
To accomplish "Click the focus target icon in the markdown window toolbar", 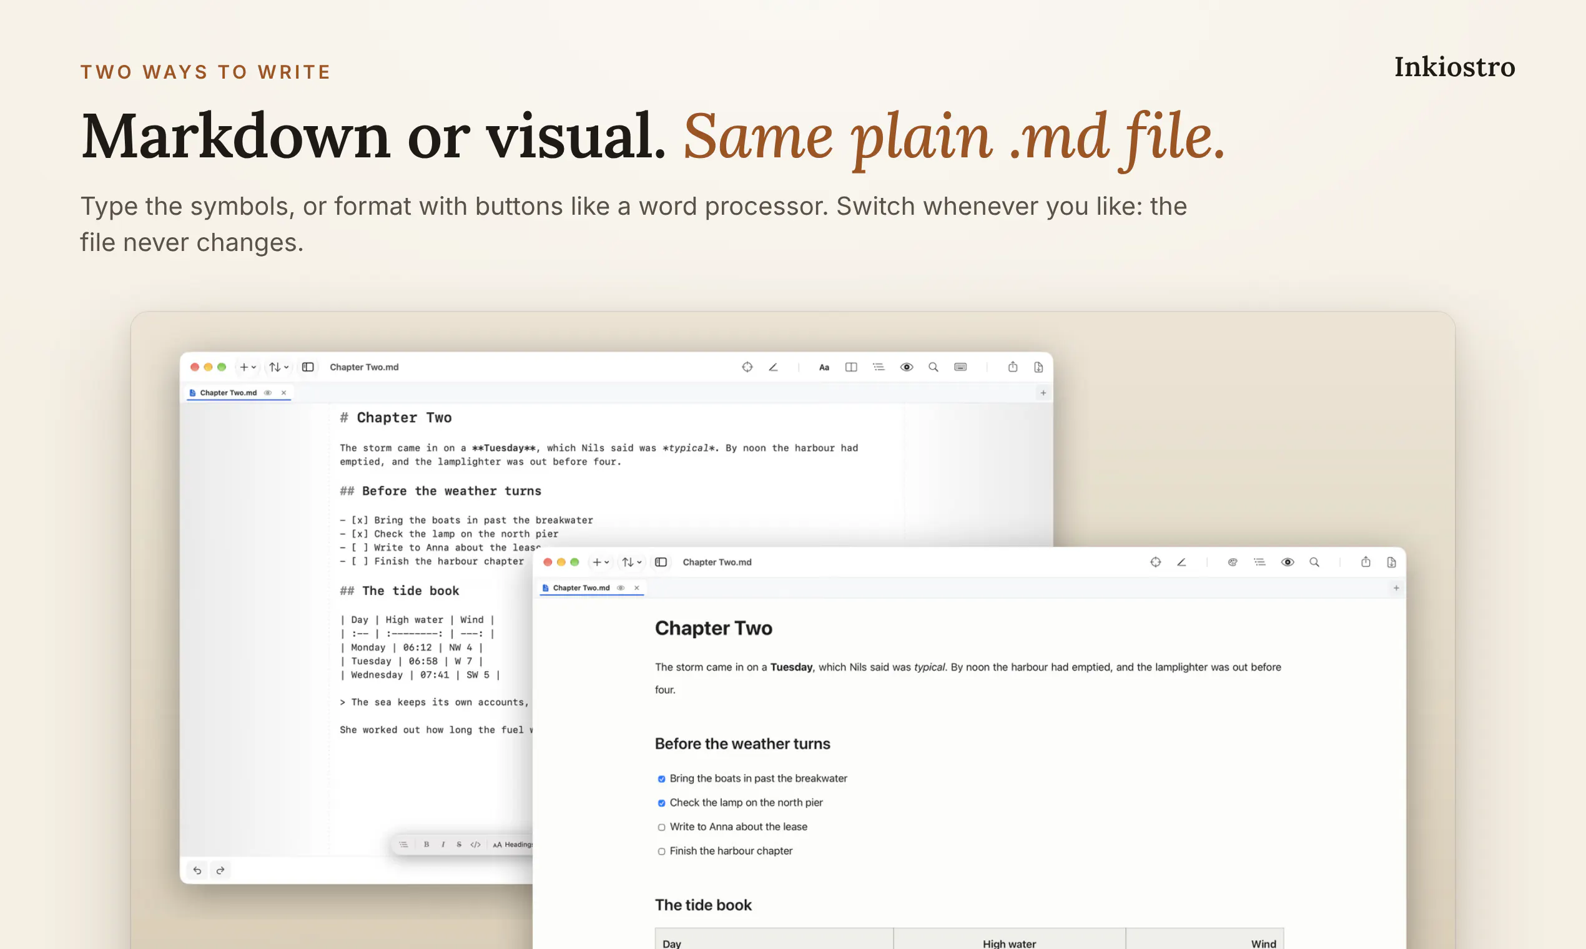I will click(747, 367).
